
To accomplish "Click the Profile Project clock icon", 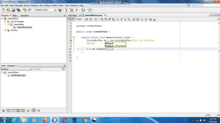I will (x=90, y=10).
